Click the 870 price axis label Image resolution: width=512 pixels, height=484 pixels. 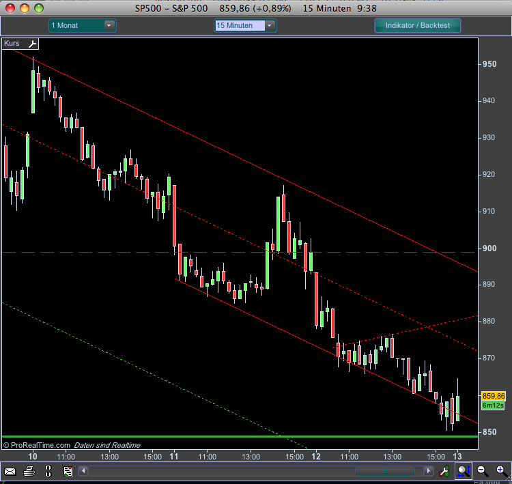pos(489,358)
